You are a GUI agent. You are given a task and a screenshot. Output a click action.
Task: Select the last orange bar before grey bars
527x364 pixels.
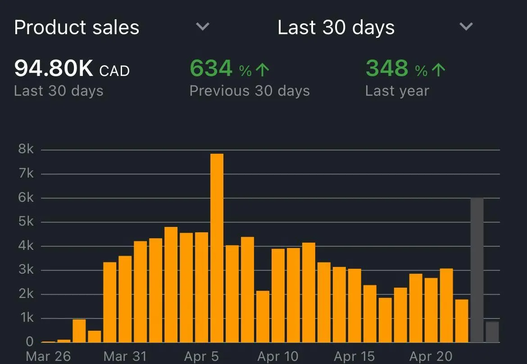coord(462,321)
